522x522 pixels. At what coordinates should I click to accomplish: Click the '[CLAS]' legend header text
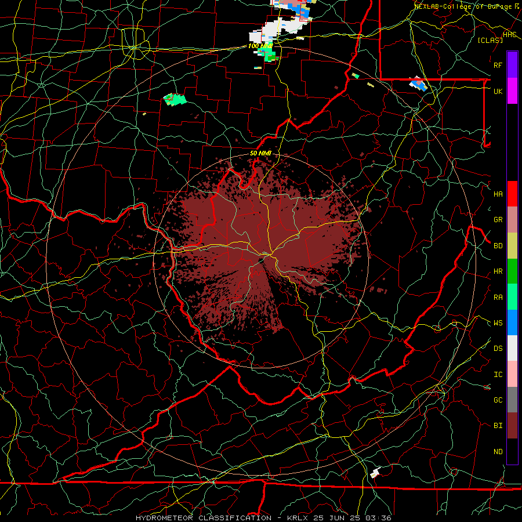[490, 40]
